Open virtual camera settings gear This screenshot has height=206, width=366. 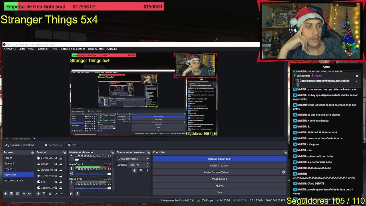coord(283,172)
